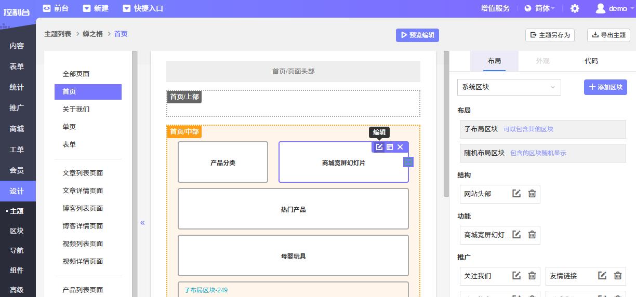Delete the 关注我们 block via trash icon
Screen dimensions: 636x297
532,276
